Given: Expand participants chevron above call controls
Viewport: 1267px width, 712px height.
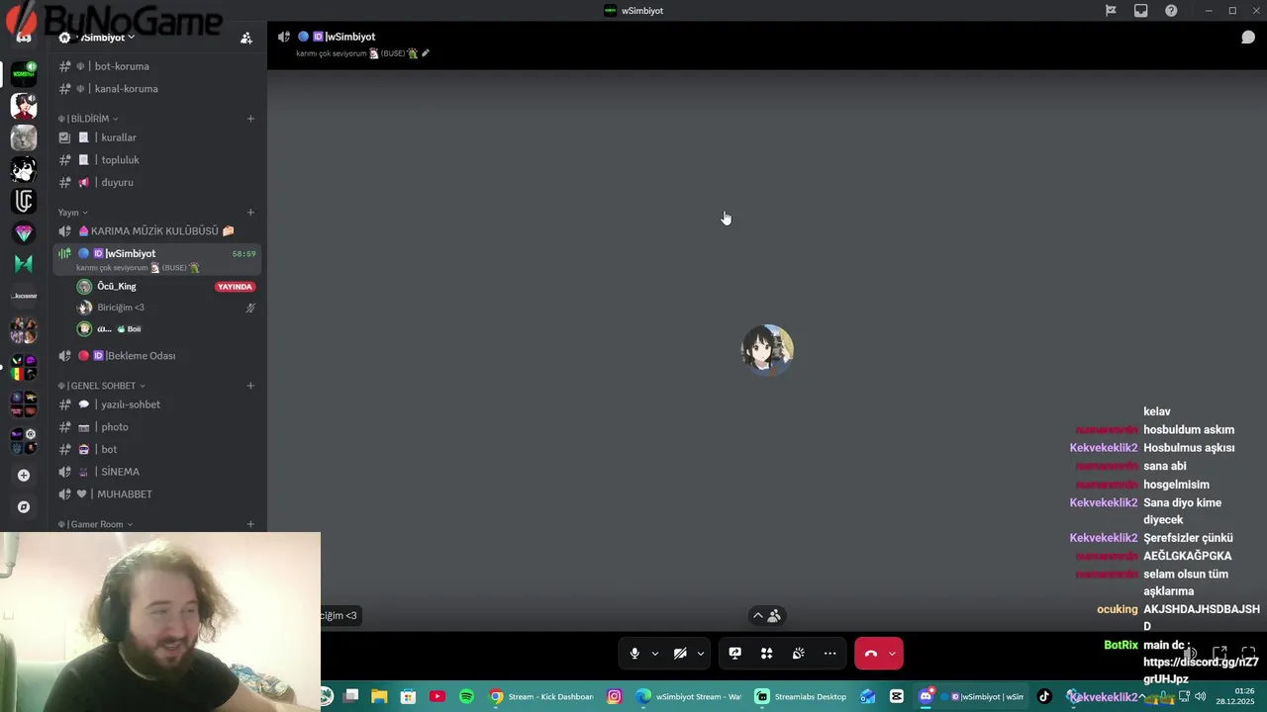Looking at the screenshot, I should (758, 616).
